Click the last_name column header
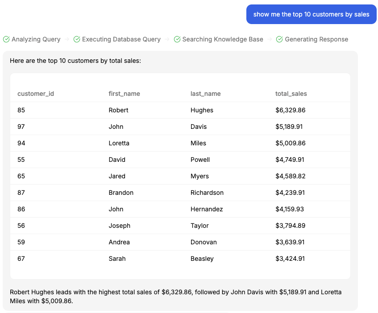The height and width of the screenshot is (313, 378). click(205, 94)
